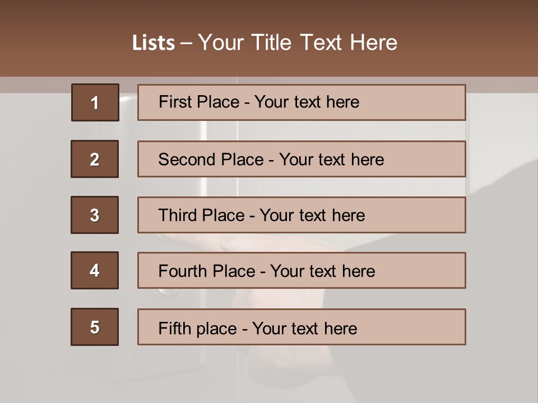Select the 'Your Title Text Here' heading text
Image resolution: width=538 pixels, height=403 pixels.
tap(298, 43)
